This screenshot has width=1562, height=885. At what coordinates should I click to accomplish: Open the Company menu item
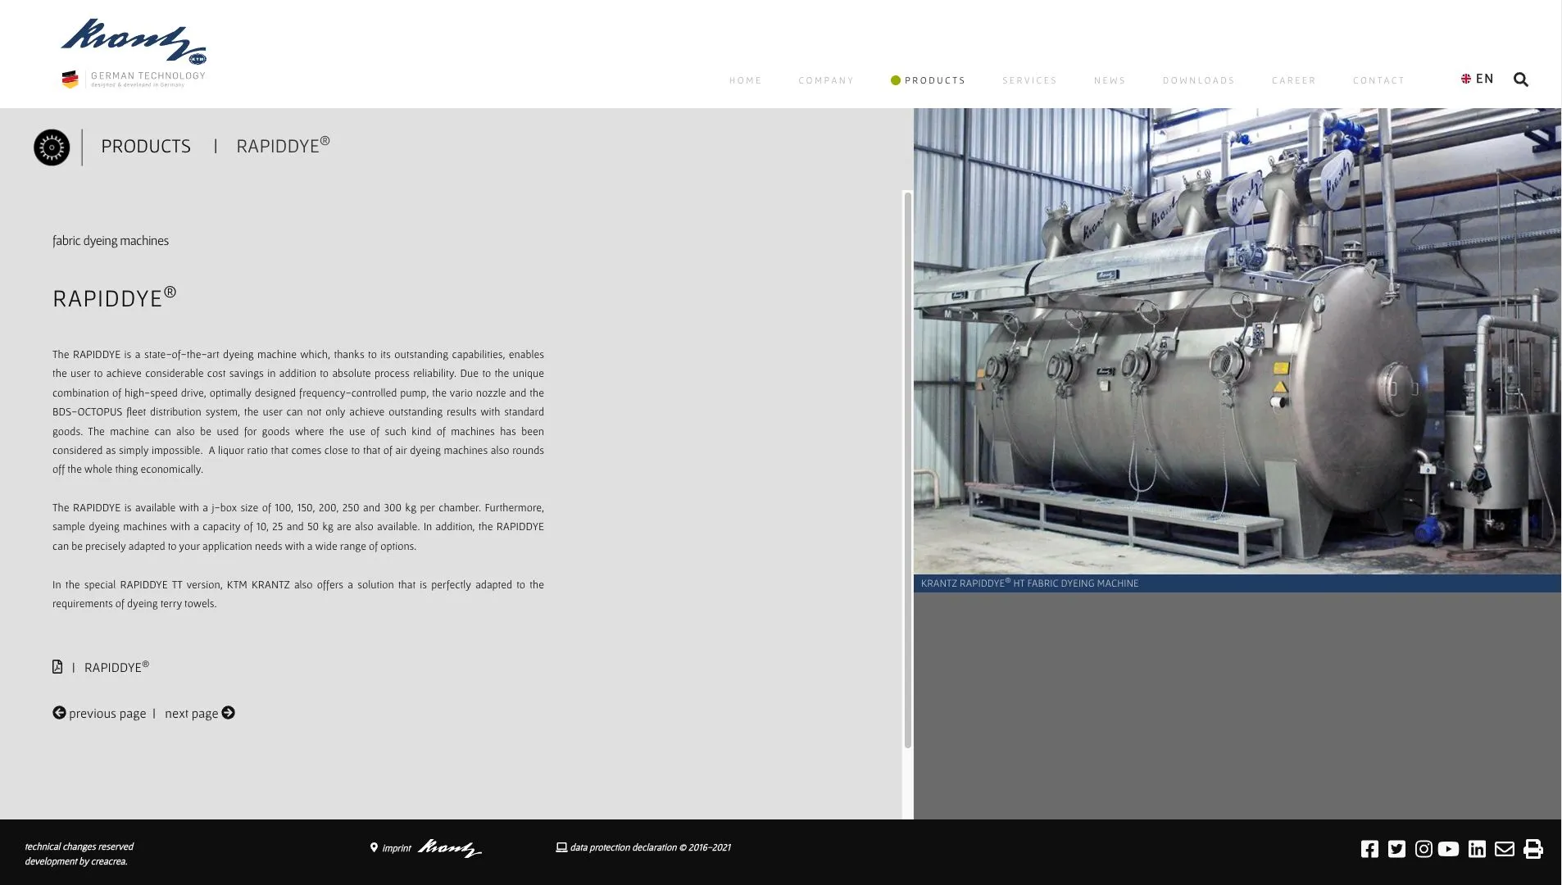(x=826, y=80)
